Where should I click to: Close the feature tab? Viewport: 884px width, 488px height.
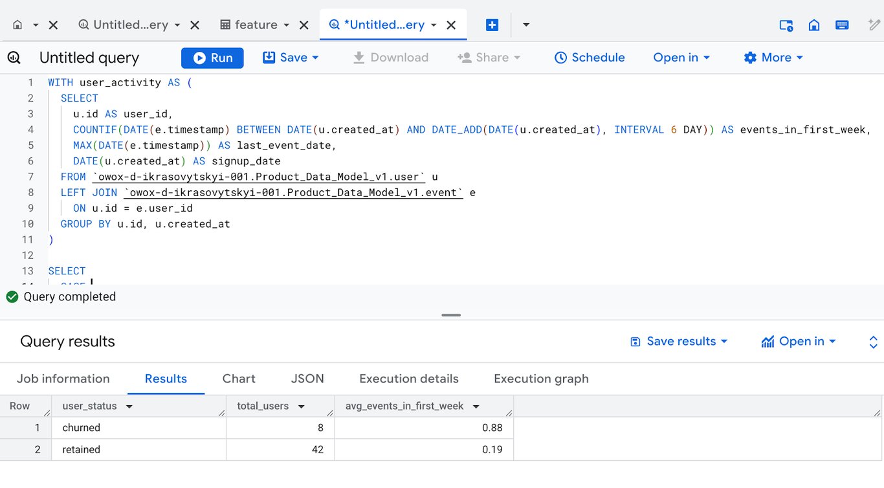click(304, 25)
